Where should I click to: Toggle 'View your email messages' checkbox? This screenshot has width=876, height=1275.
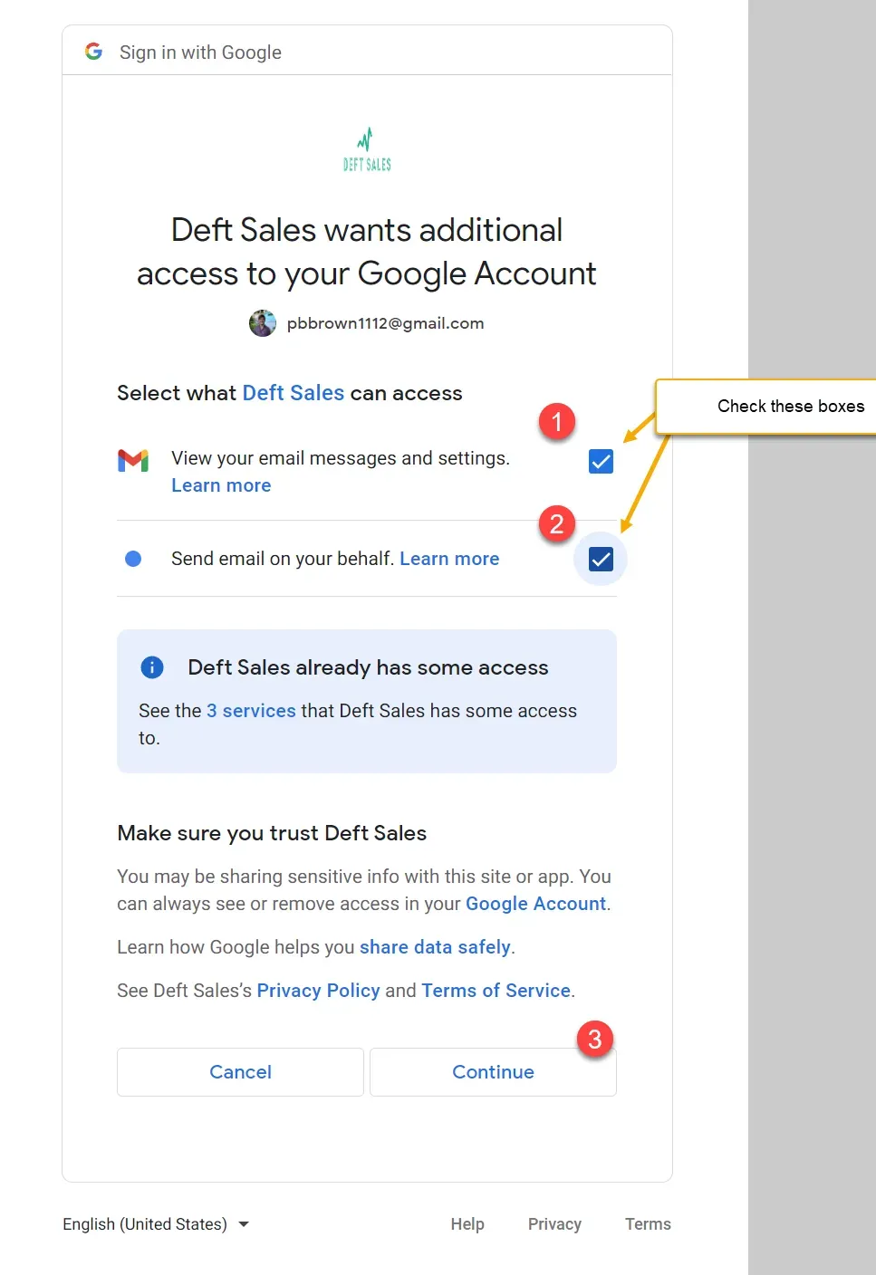click(601, 462)
